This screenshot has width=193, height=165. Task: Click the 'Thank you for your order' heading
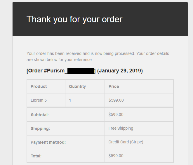[x=74, y=19]
